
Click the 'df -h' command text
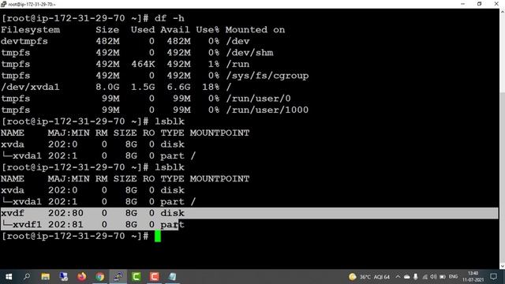click(170, 18)
